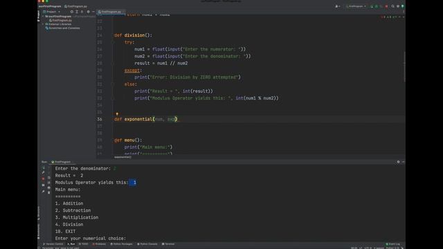Open the run configuration dropdown
The width and height of the screenshot is (443, 249).
click(356, 6)
